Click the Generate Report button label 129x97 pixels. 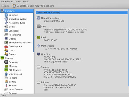[25, 6]
